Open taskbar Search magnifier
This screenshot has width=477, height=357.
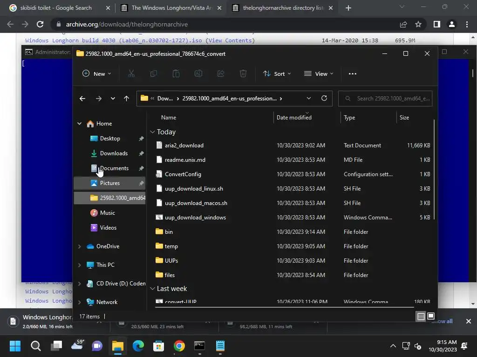point(35,346)
